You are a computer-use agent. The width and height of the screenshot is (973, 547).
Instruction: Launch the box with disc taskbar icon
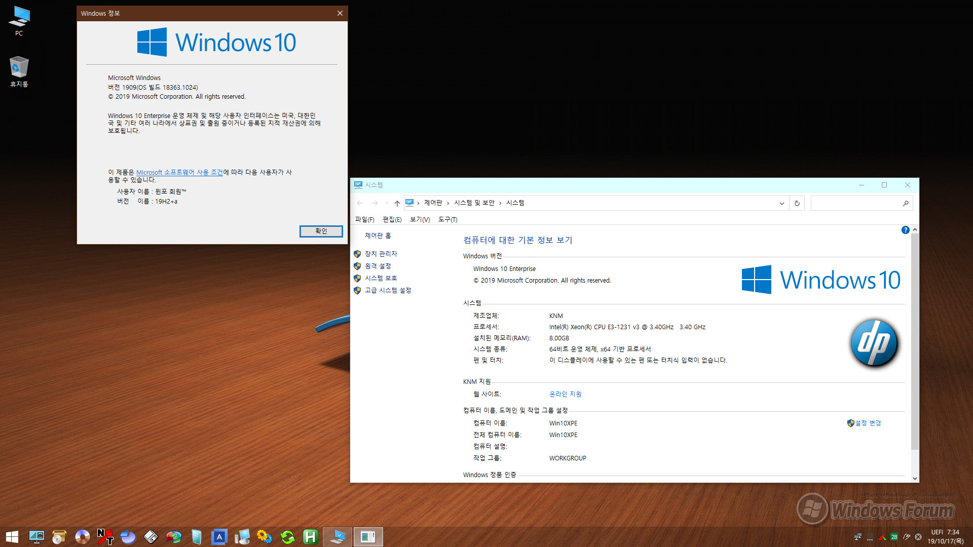[59, 537]
